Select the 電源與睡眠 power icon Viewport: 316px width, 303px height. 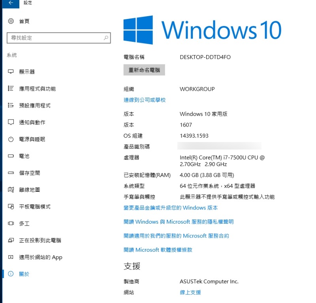[x=11, y=139]
